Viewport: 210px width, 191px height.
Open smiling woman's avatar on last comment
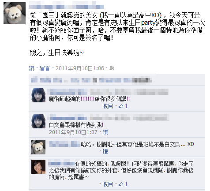38,167
